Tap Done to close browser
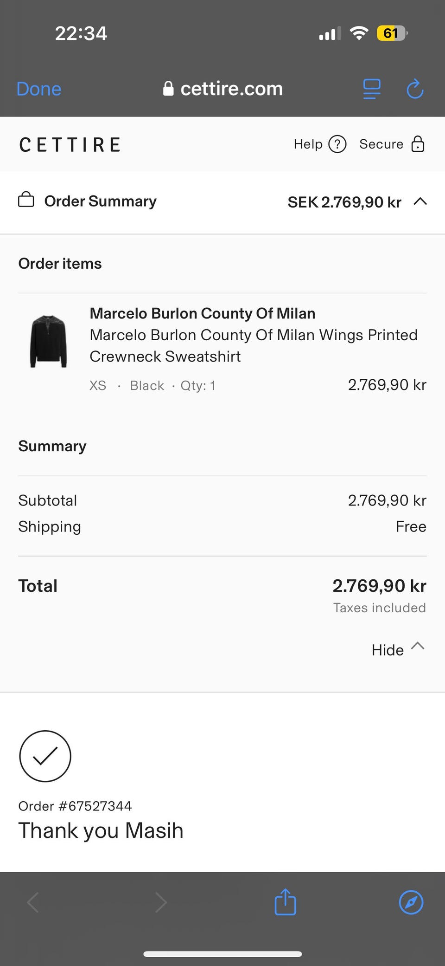445x966 pixels. click(39, 89)
